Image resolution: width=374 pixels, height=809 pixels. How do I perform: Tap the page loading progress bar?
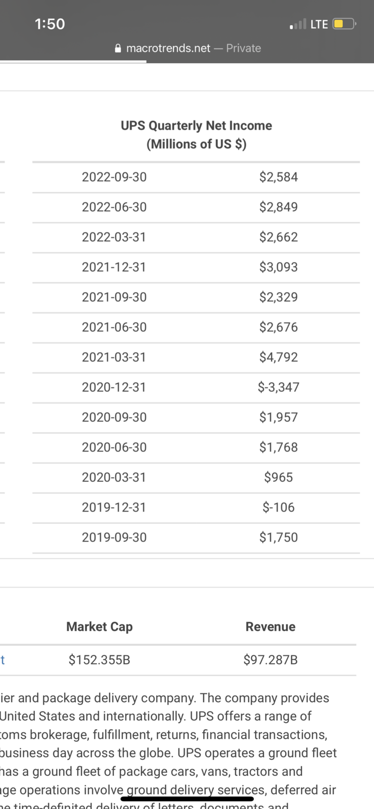(73, 62)
